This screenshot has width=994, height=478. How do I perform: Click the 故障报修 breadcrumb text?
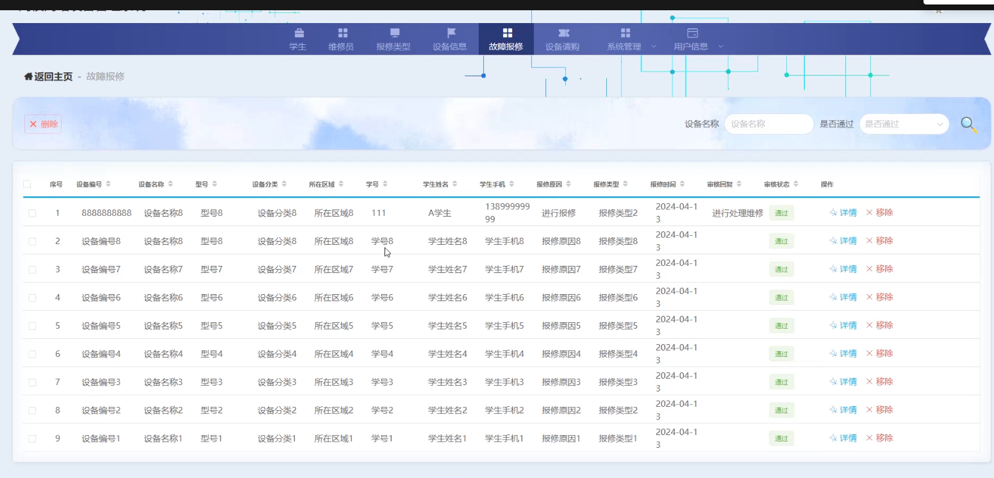[x=105, y=76]
